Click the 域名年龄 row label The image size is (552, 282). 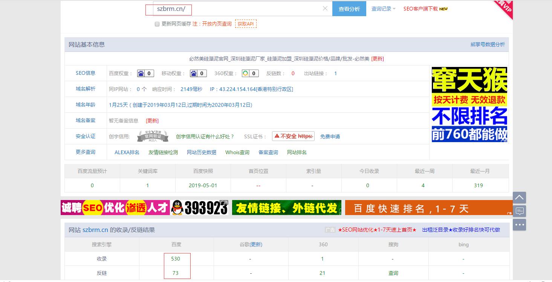[86, 105]
